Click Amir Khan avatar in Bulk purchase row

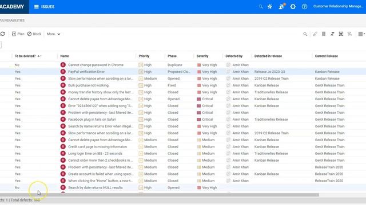click(x=228, y=85)
